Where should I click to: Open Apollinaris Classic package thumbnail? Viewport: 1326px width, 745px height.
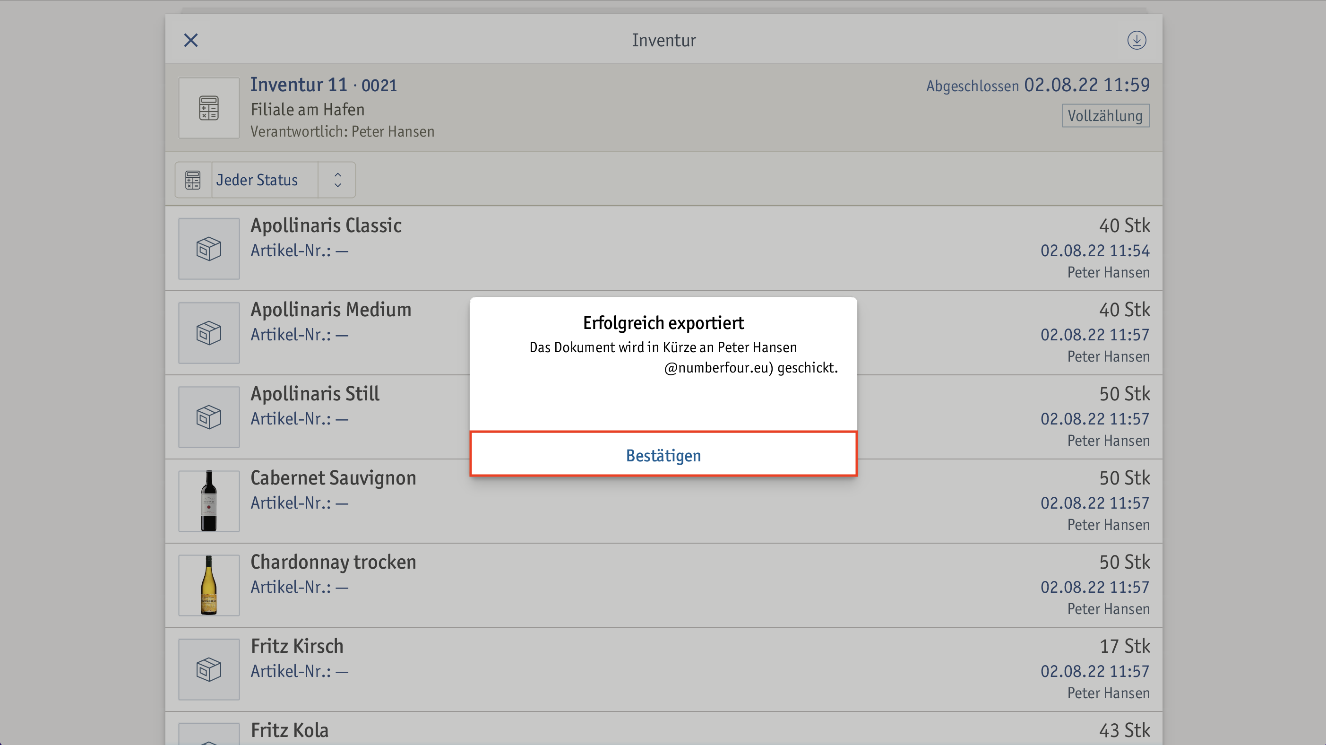click(x=208, y=249)
